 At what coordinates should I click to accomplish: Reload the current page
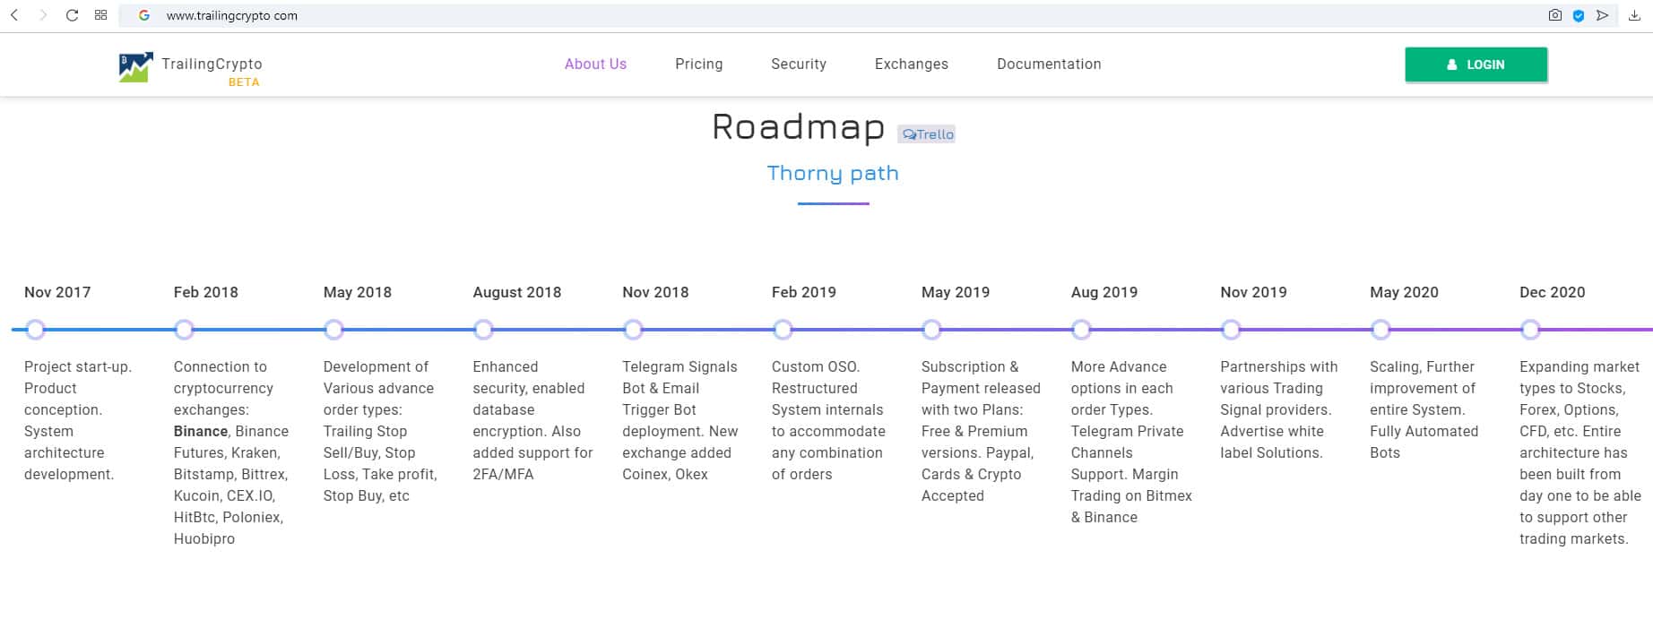pos(72,15)
